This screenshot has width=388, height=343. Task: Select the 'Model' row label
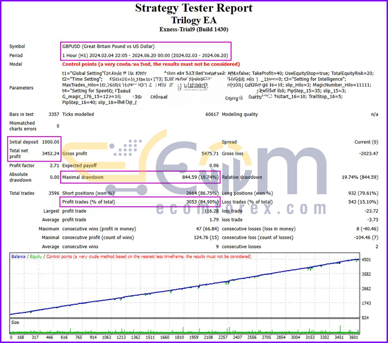[16, 64]
